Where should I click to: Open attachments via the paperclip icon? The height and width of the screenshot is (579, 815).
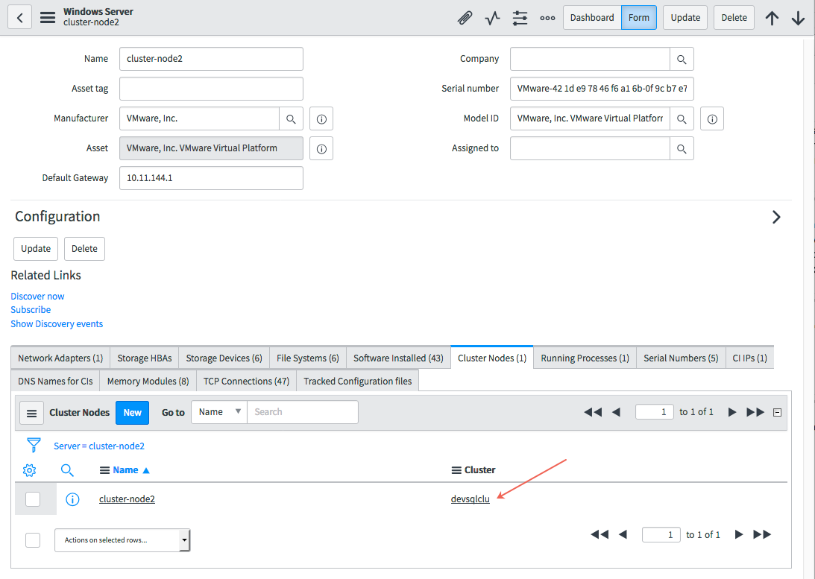pyautogui.click(x=465, y=18)
